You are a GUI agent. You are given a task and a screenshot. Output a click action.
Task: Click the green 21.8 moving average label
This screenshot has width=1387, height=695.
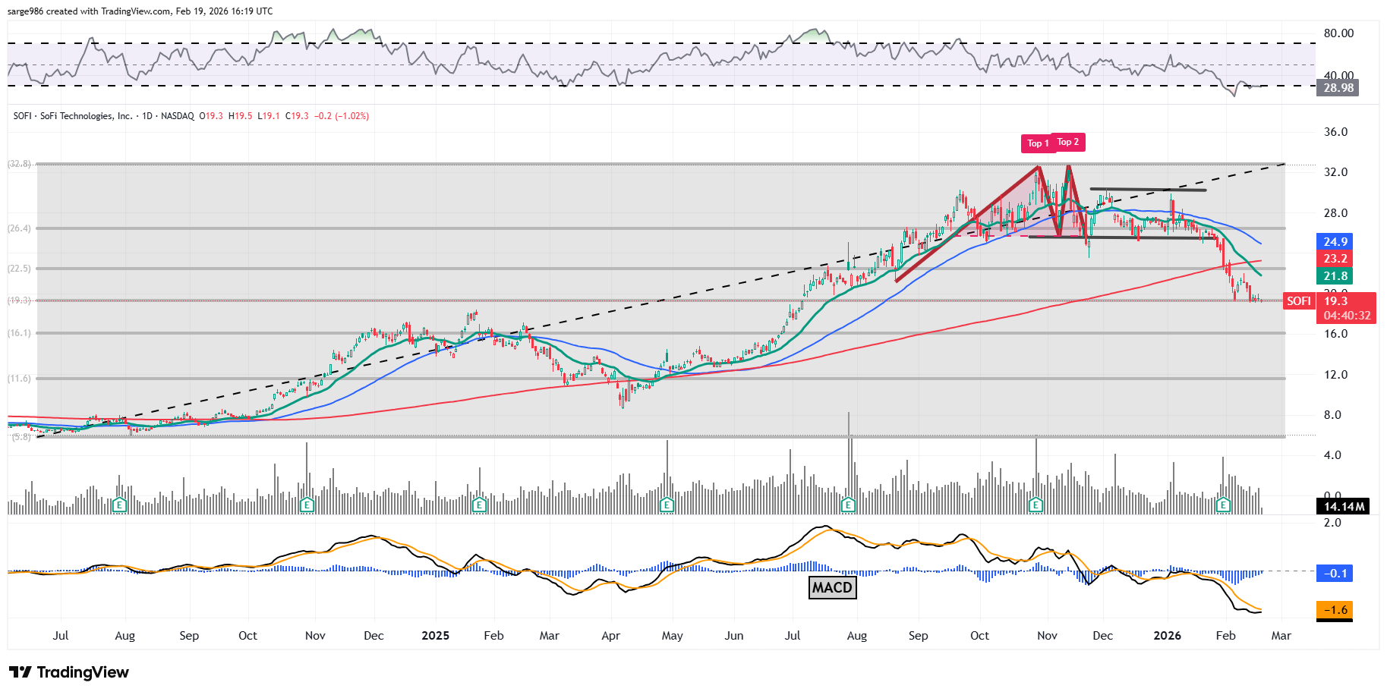click(x=1335, y=276)
